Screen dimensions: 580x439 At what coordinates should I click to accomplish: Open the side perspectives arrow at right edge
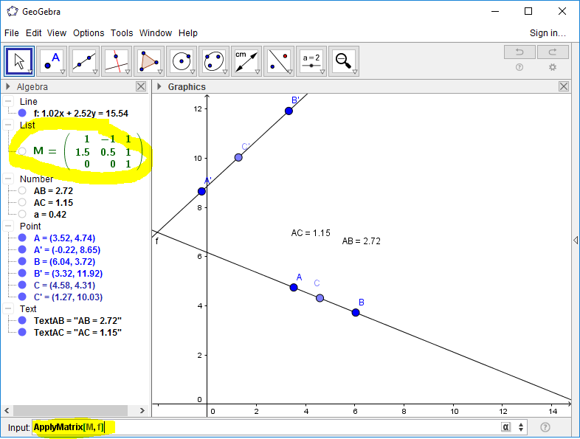tap(576, 241)
